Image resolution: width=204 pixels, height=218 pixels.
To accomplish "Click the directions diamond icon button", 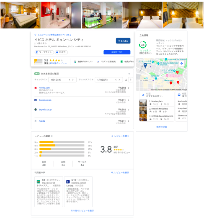I will (x=61, y=52).
